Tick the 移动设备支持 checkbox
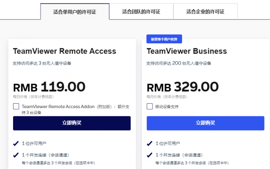The image size is (270, 169). click(x=150, y=106)
